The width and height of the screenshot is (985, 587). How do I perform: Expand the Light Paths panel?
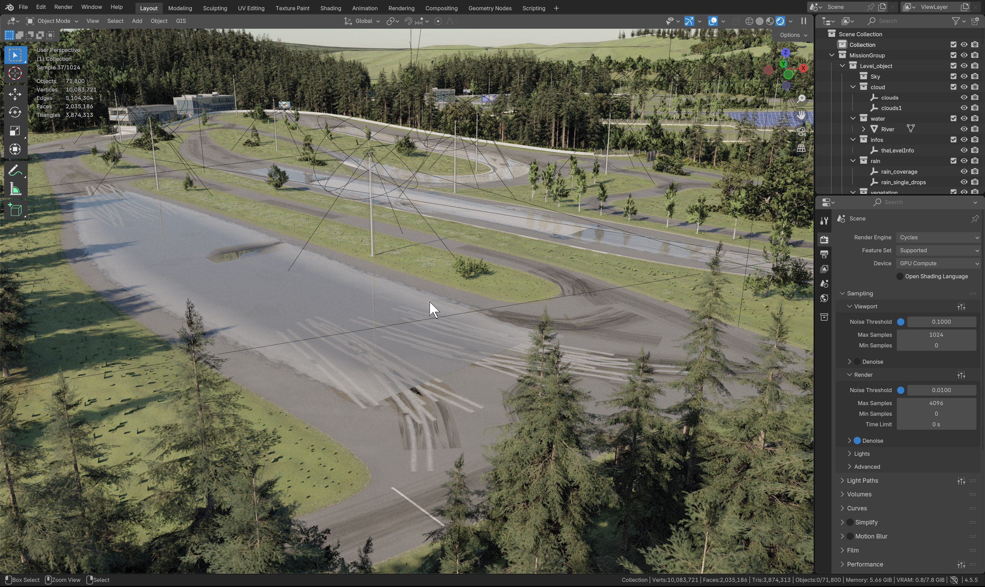click(x=862, y=481)
